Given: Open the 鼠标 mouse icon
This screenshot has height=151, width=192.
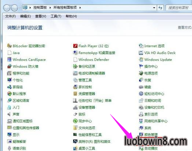Looking at the screenshot, I should click(x=75, y=114).
